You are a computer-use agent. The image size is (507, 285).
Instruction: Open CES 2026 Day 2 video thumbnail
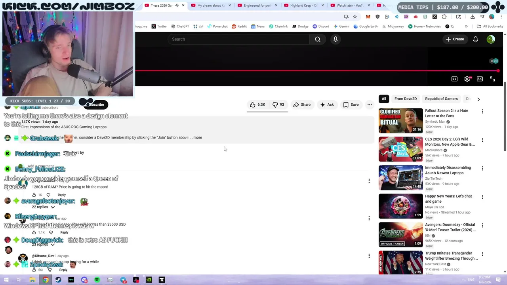[x=400, y=149]
